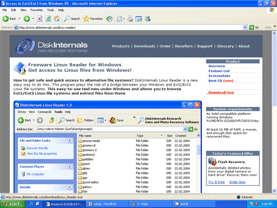Viewport: 277px width, 208px height.
Task: Expand the Address bar URL dropdown
Action: click(245, 27)
